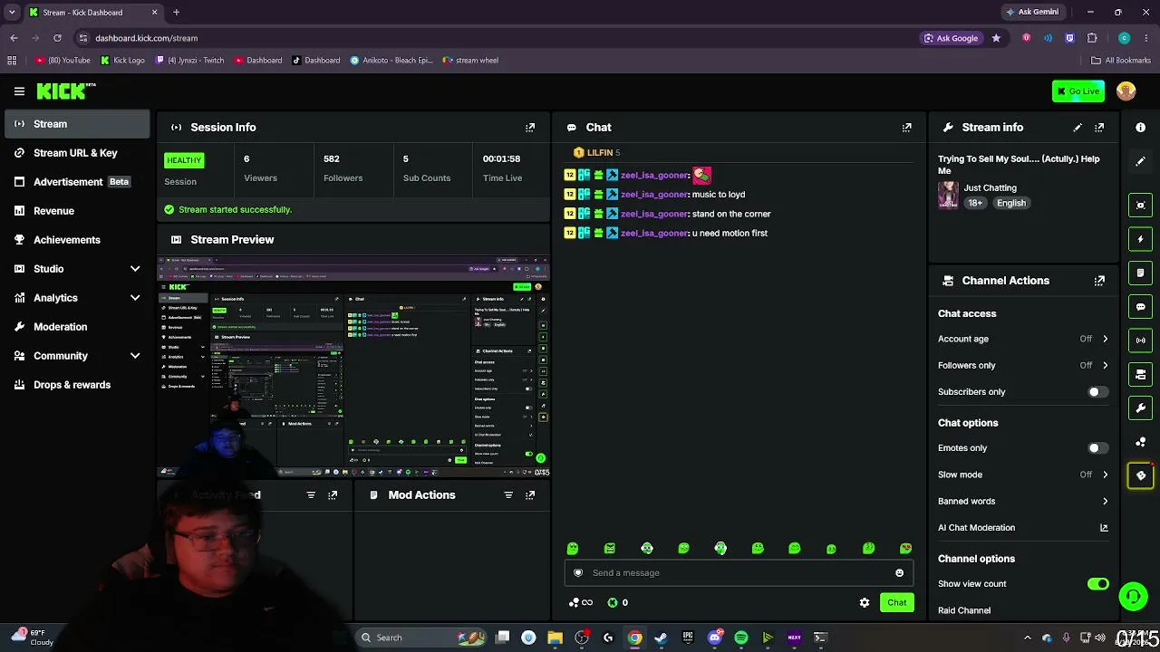Open Raid Channel option

(964, 610)
